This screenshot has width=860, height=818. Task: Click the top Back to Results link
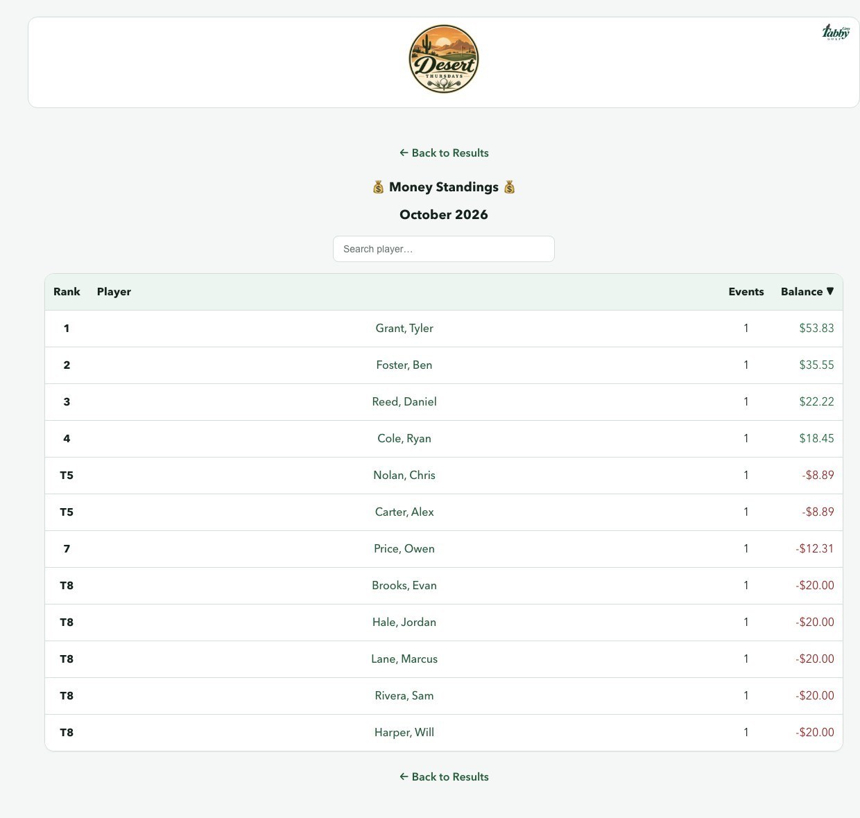tap(444, 153)
